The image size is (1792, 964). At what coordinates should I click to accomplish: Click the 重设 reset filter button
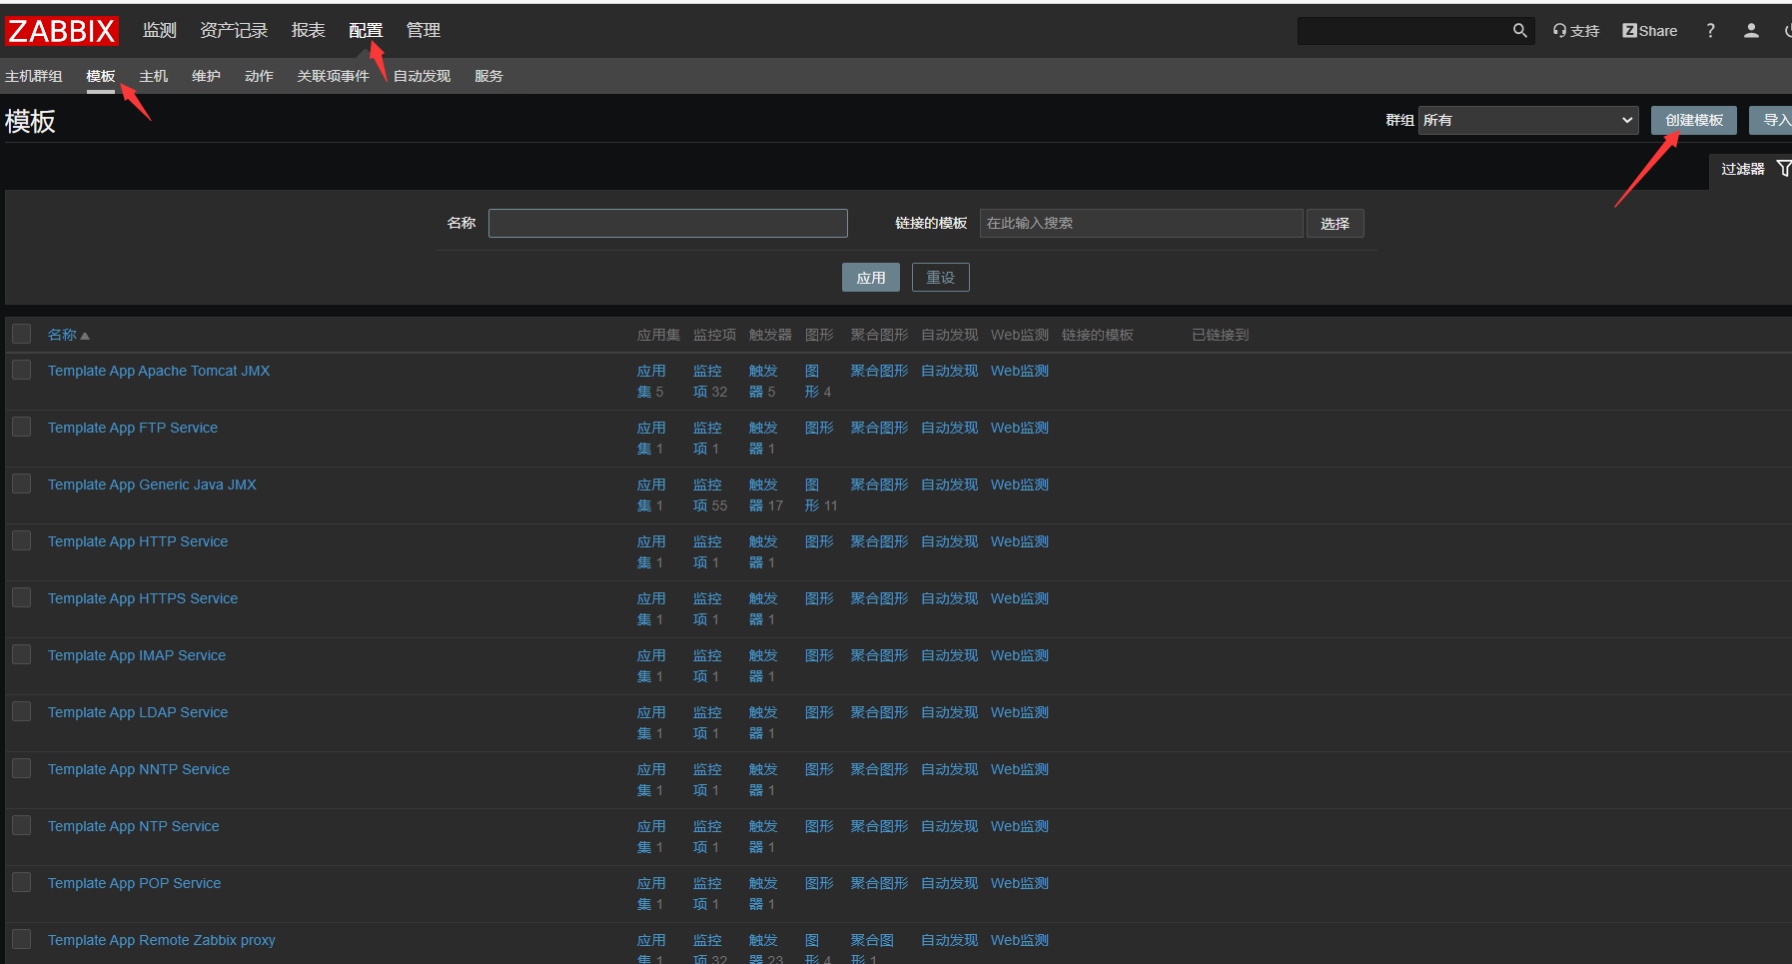click(941, 278)
